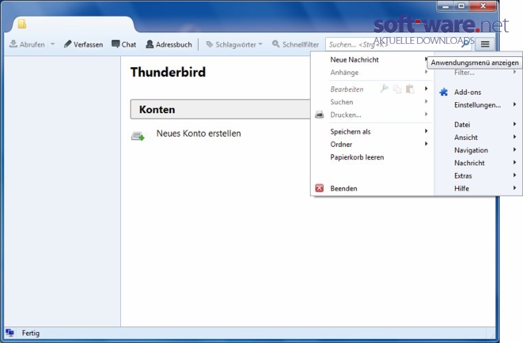Click the hamburger application menu button
Image resolution: width=523 pixels, height=343 pixels.
pos(485,44)
